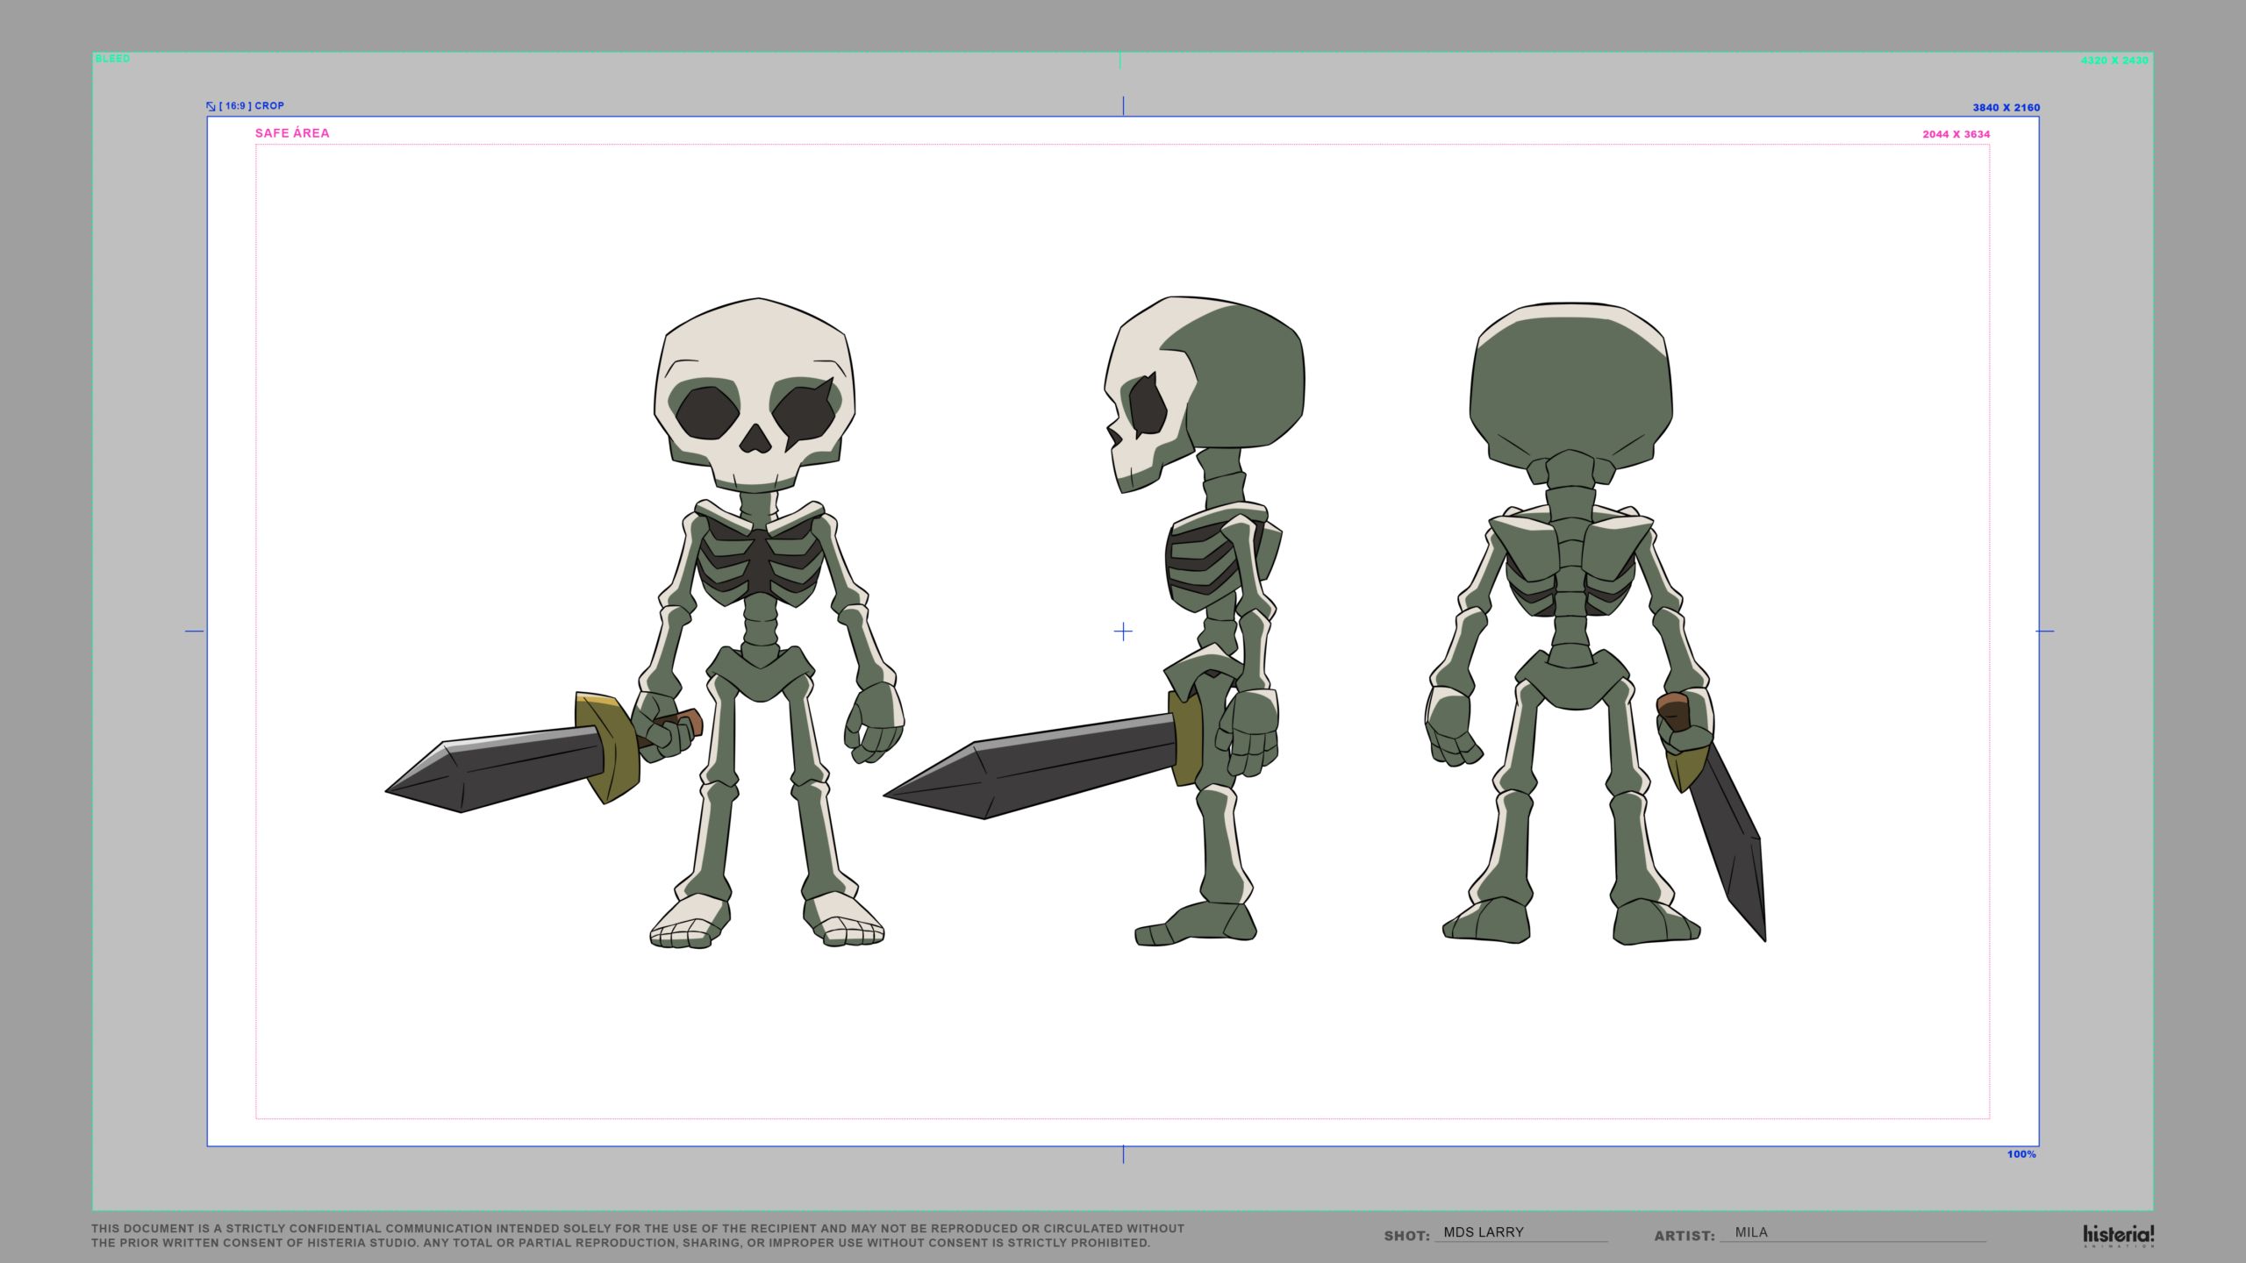This screenshot has height=1263, width=2246.
Task: Click the SHOT field reading MDS LARRY
Action: [x=1484, y=1232]
